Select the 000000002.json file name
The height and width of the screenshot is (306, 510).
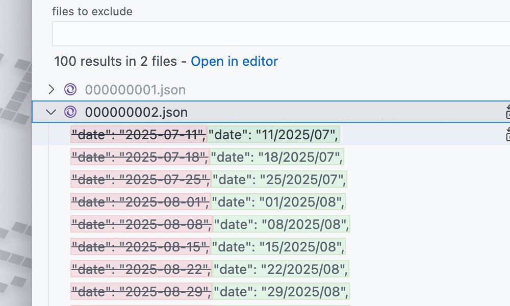click(x=136, y=112)
